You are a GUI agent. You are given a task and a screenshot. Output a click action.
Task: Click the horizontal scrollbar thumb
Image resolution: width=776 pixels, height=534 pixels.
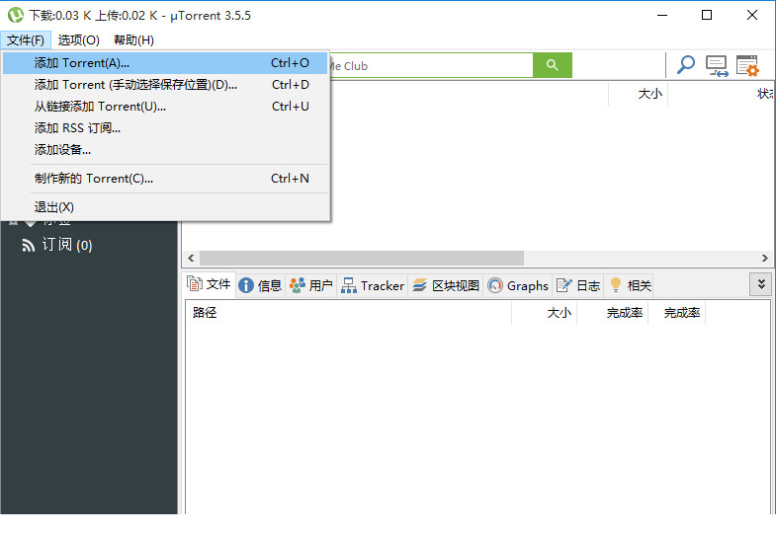362,258
